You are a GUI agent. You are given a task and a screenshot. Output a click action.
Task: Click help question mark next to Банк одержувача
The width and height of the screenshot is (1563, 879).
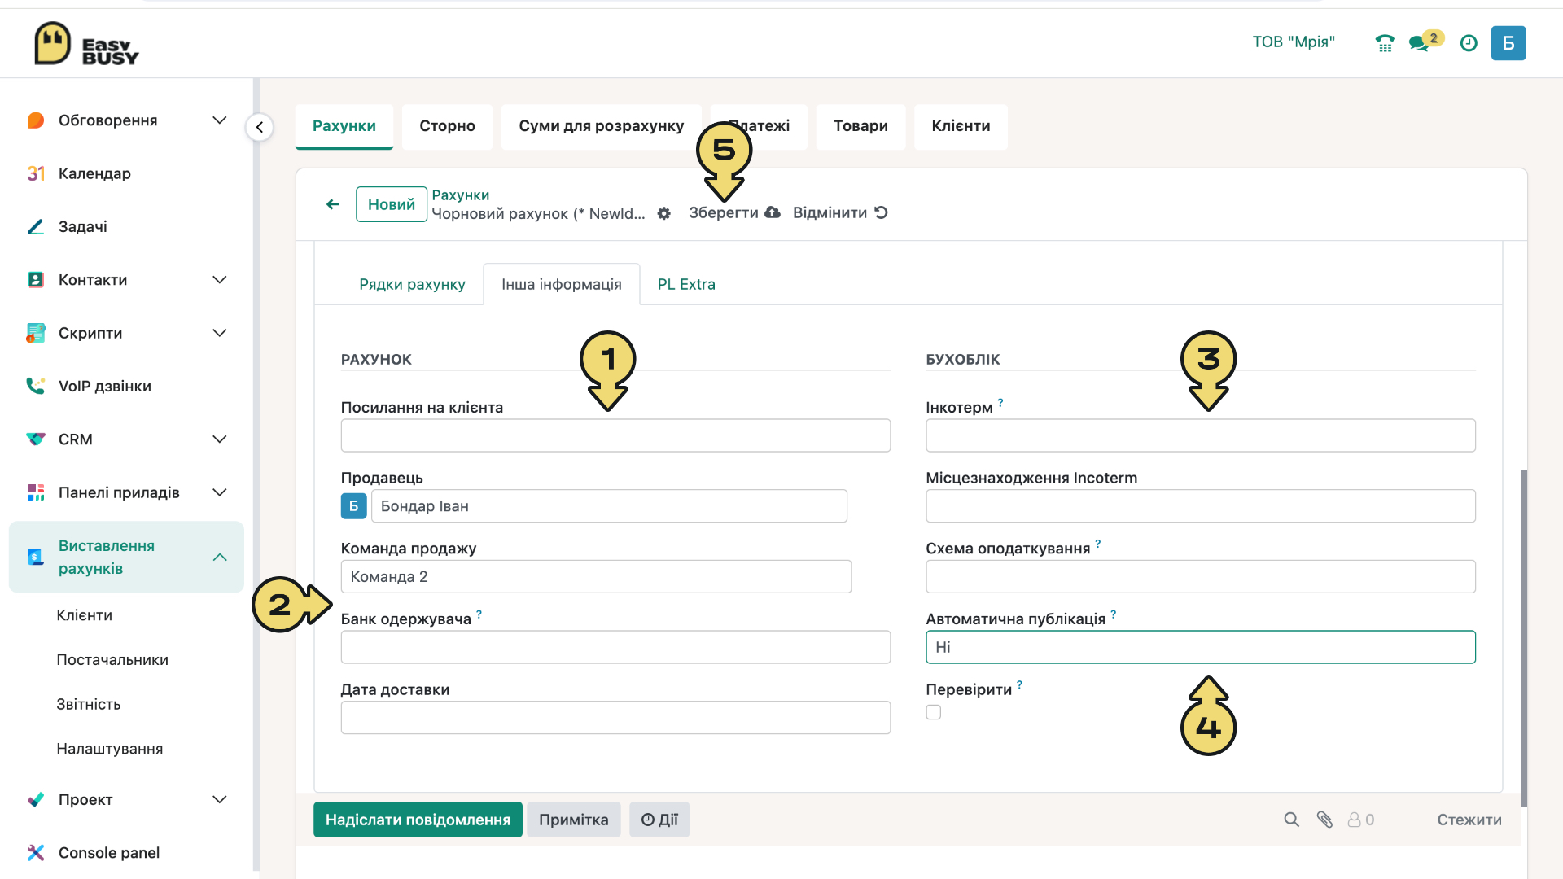[479, 614]
